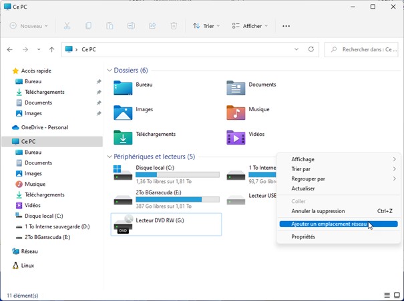Viewport: 404px width, 301px height.
Task: Click Actualiser in the context menu
Action: tap(303, 188)
